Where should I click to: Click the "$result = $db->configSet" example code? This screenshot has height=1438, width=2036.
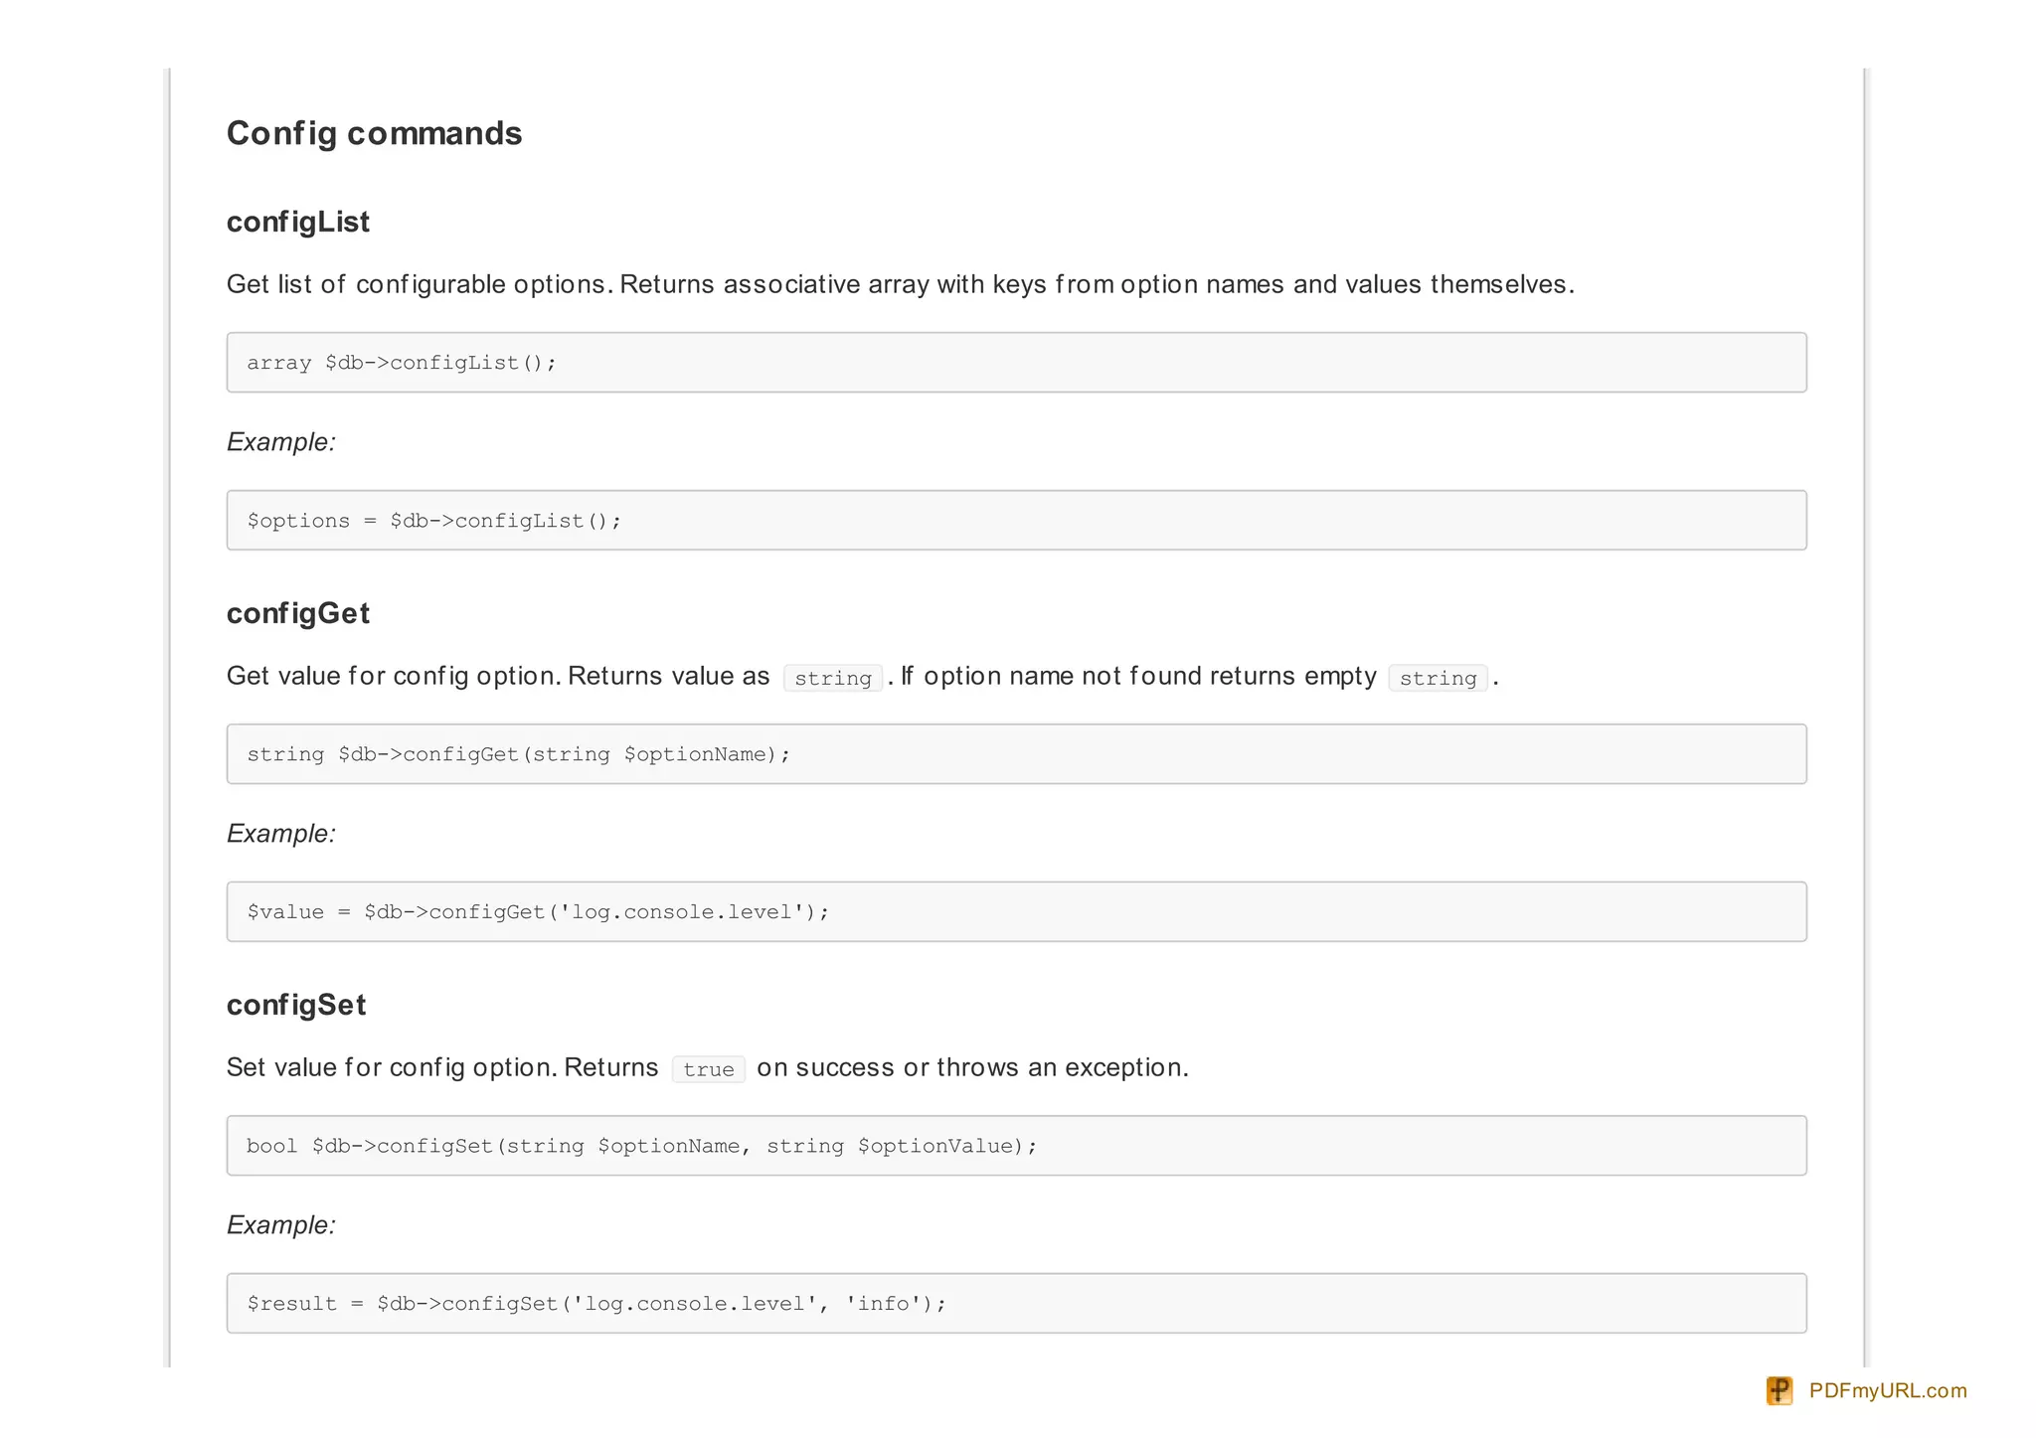pos(596,1304)
